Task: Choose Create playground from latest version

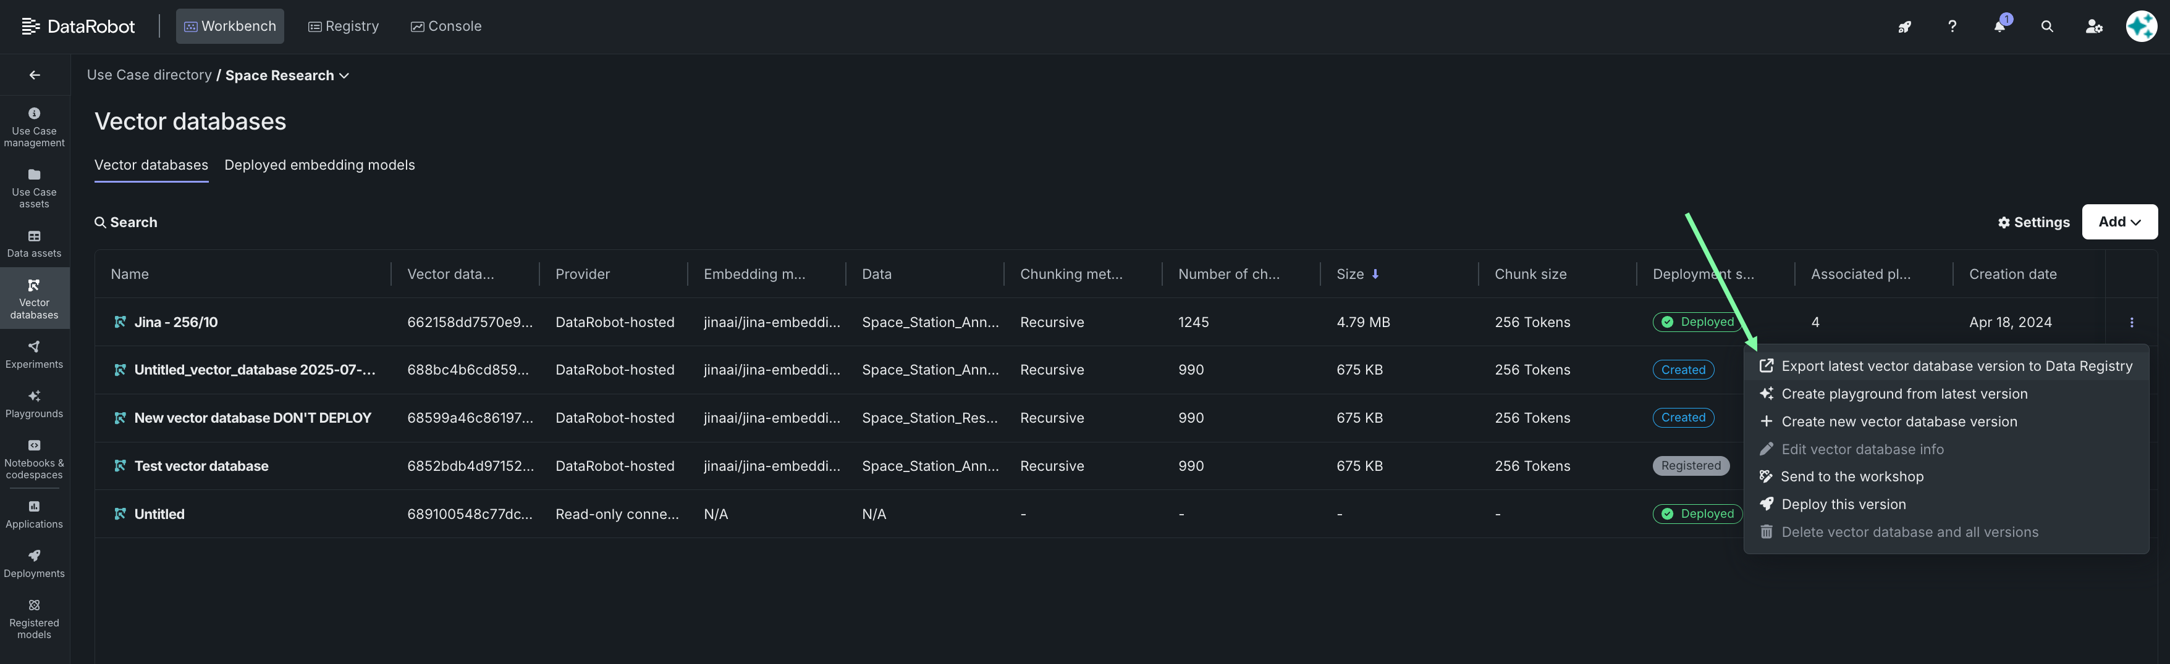Action: pyautogui.click(x=1904, y=394)
